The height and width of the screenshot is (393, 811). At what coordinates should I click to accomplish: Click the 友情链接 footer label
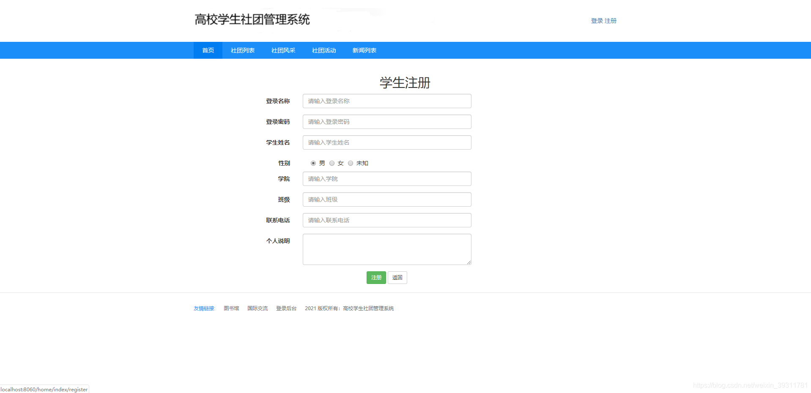[204, 308]
